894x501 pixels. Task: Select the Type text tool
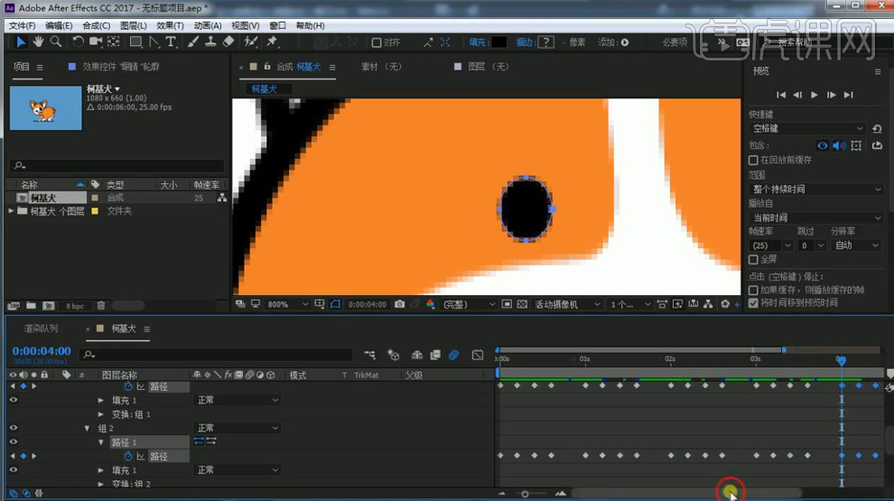[171, 42]
